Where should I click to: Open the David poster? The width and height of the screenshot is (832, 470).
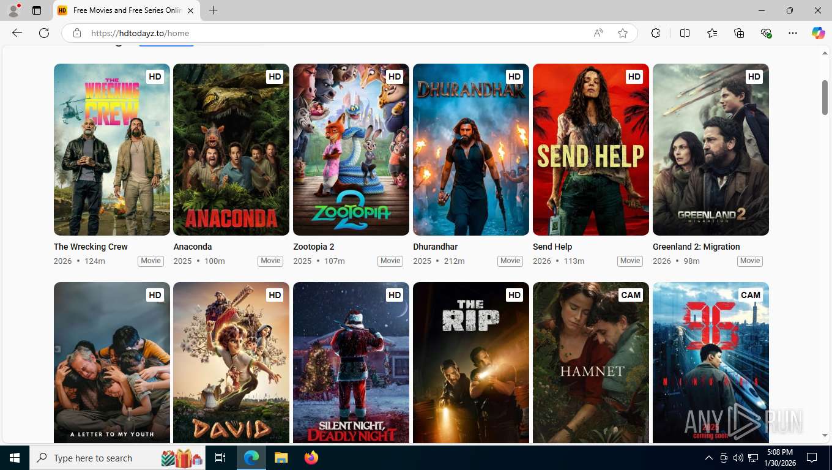point(231,362)
